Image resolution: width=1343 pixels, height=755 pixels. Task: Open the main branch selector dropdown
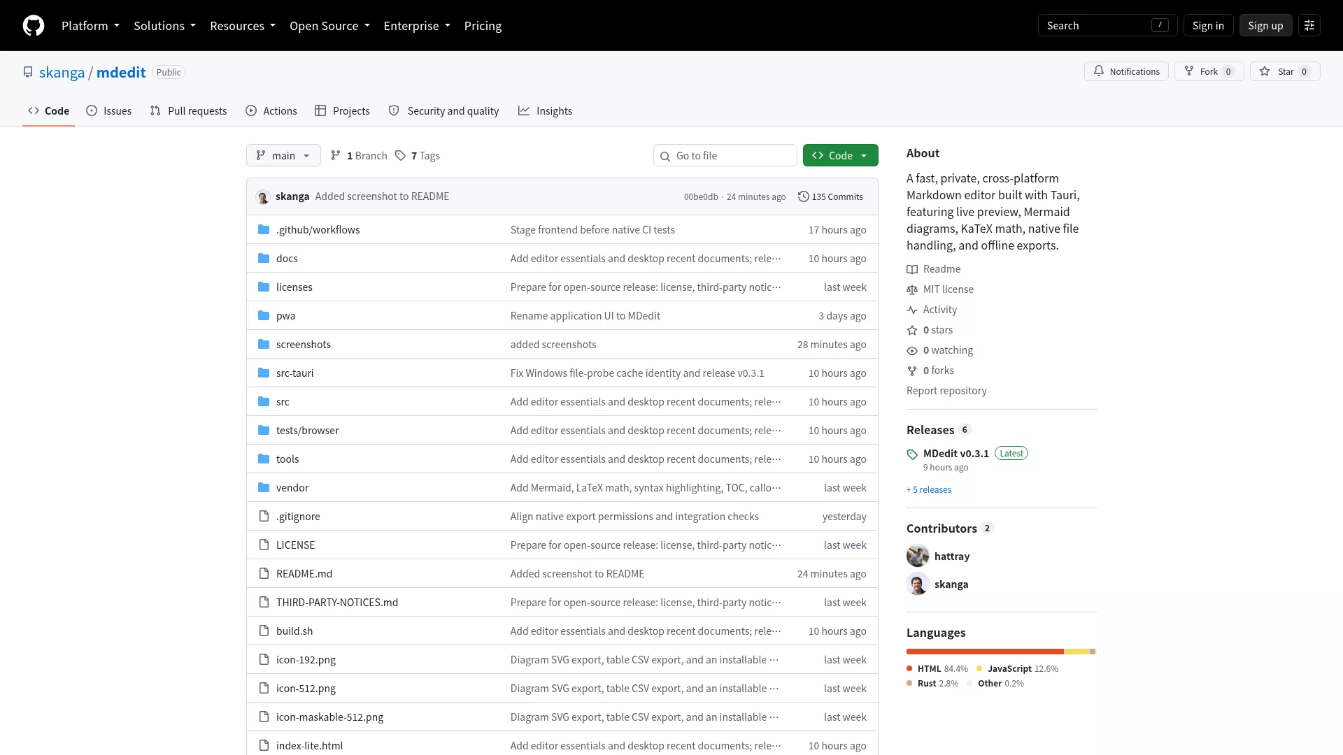click(x=283, y=156)
